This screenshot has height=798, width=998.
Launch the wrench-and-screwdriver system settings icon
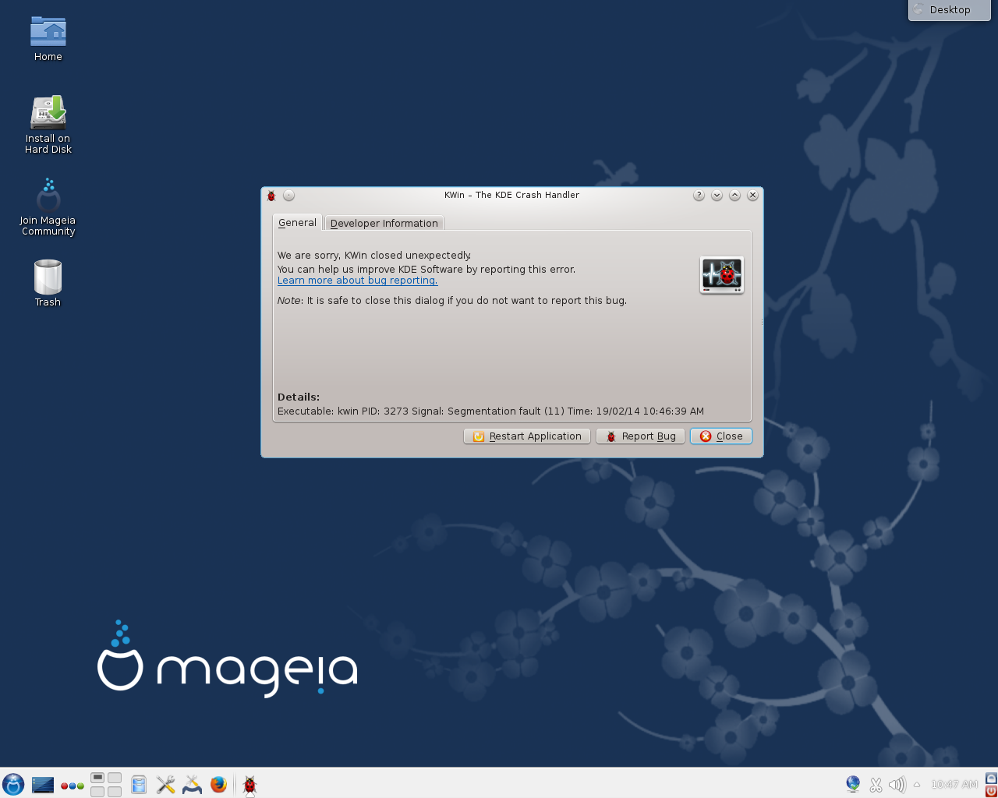point(165,785)
